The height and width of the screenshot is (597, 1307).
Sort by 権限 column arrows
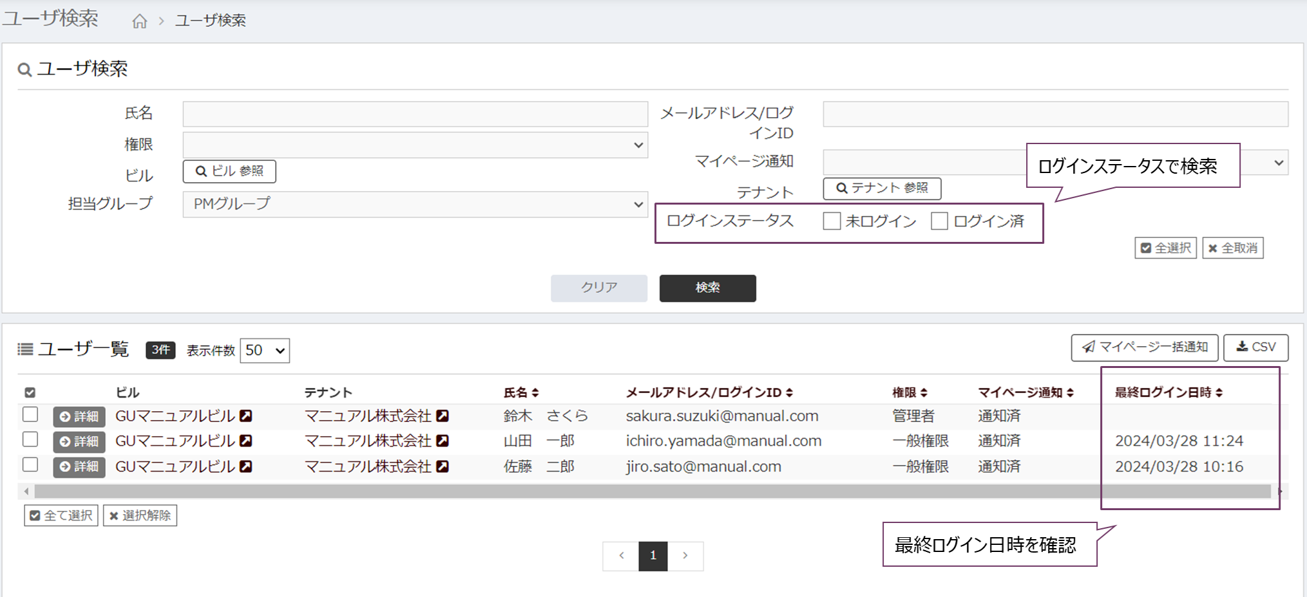point(924,393)
